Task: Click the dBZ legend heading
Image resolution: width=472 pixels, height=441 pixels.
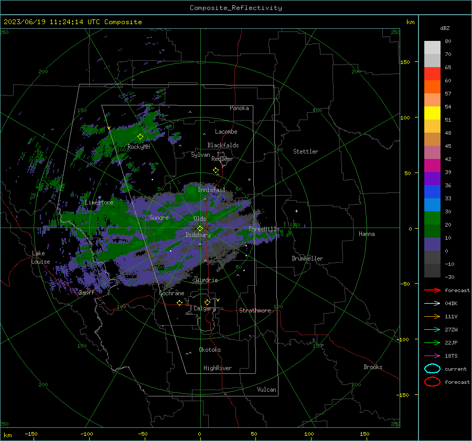Action: 445,28
